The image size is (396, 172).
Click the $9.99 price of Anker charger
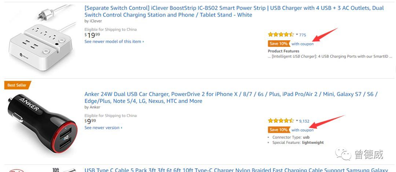(90, 121)
